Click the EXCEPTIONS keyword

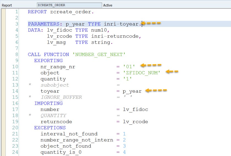click(x=50, y=128)
